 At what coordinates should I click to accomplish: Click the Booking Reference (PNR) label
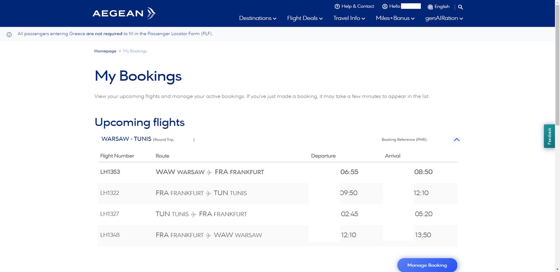click(404, 140)
